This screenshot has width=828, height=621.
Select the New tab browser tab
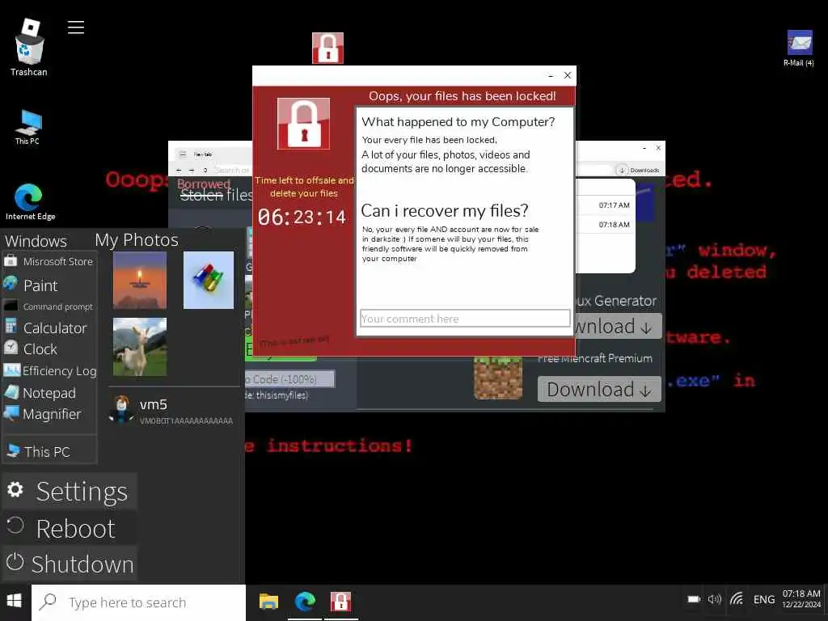point(203,154)
